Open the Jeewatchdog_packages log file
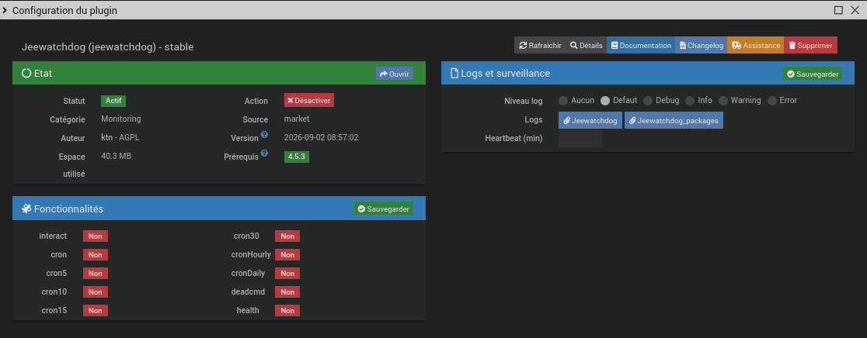This screenshot has height=338, width=867. [x=674, y=120]
